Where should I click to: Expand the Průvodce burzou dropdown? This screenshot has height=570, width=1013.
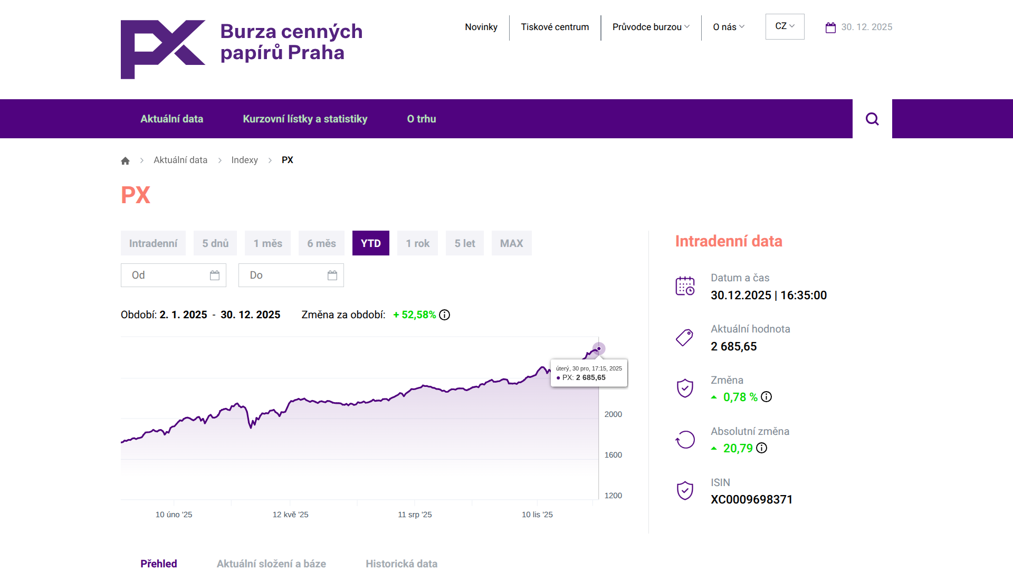(x=651, y=27)
